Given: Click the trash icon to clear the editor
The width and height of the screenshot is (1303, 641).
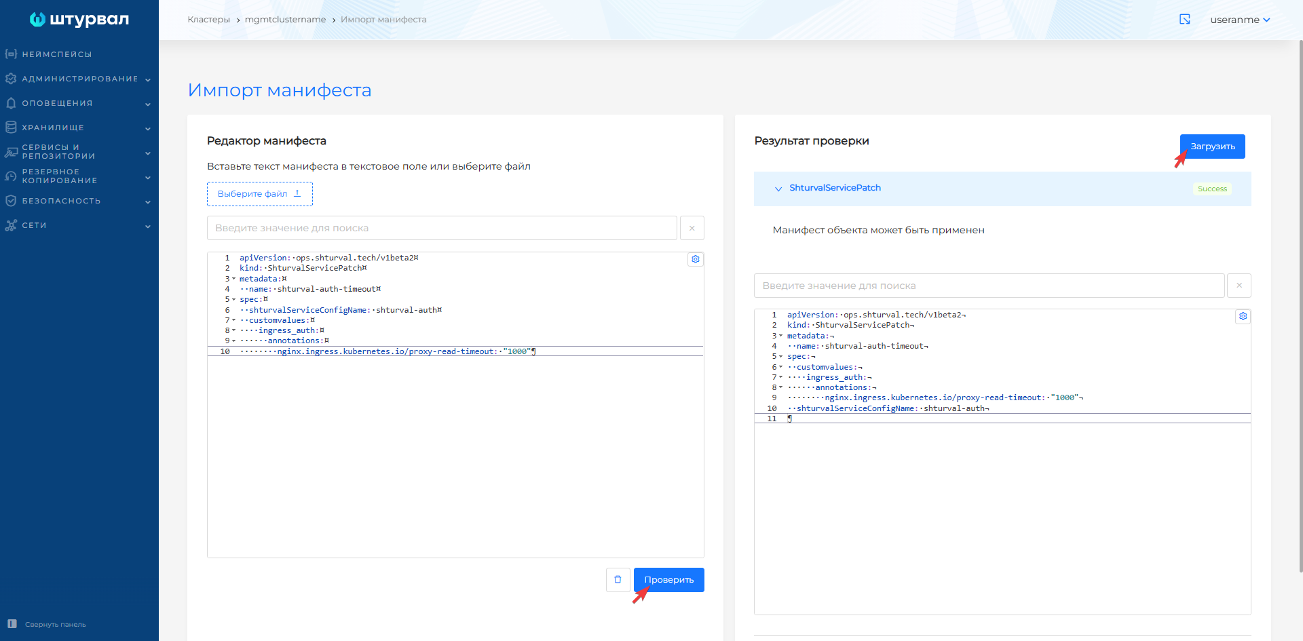Looking at the screenshot, I should click(618, 580).
